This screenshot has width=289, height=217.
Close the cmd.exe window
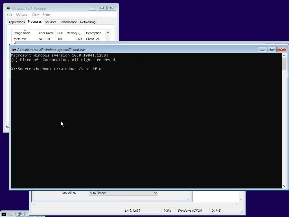click(281, 49)
